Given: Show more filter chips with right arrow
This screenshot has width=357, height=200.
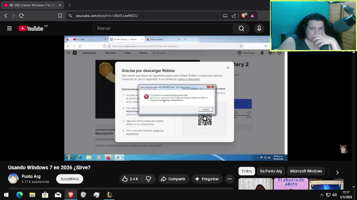Looking at the screenshot, I should [337, 172].
